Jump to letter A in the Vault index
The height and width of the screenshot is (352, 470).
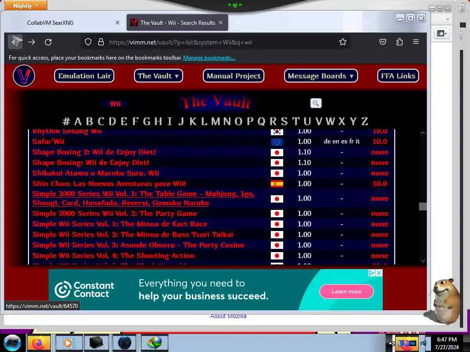point(78,121)
